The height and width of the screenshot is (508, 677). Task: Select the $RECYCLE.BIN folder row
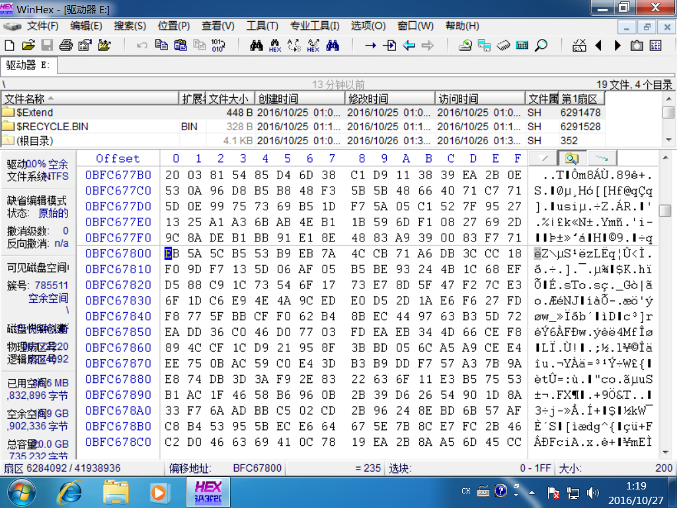302,126
